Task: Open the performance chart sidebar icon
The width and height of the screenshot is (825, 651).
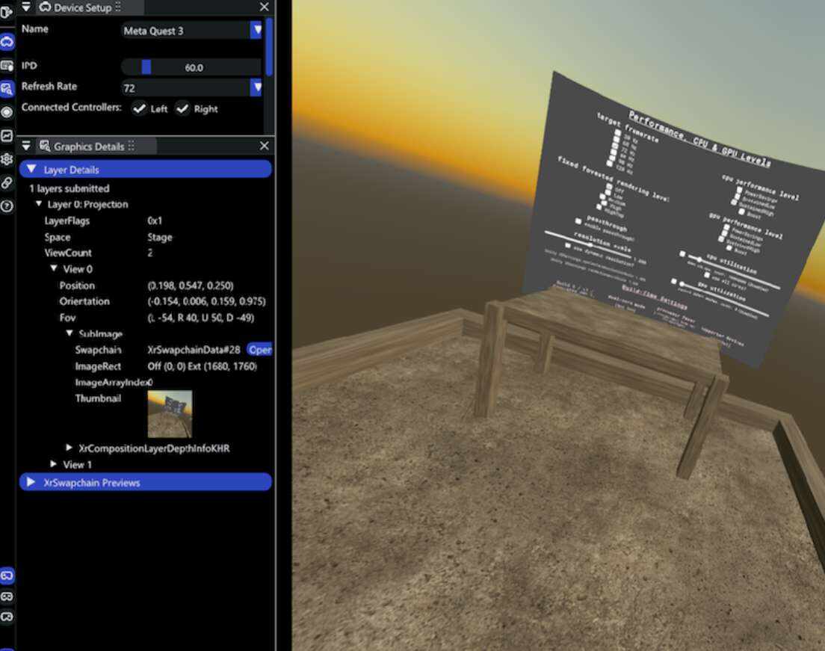Action: 7,135
